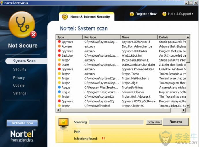
Task: Click the horizontal scrollbar right arrow
Action: tap(183, 110)
